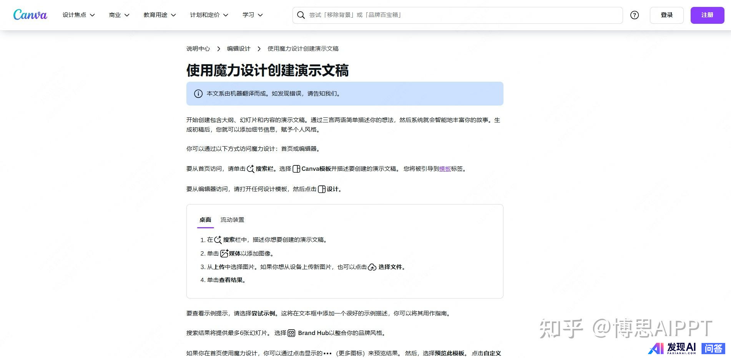The width and height of the screenshot is (731, 358).
Task: Go to 说明中心 breadcrumb link
Action: (x=198, y=49)
